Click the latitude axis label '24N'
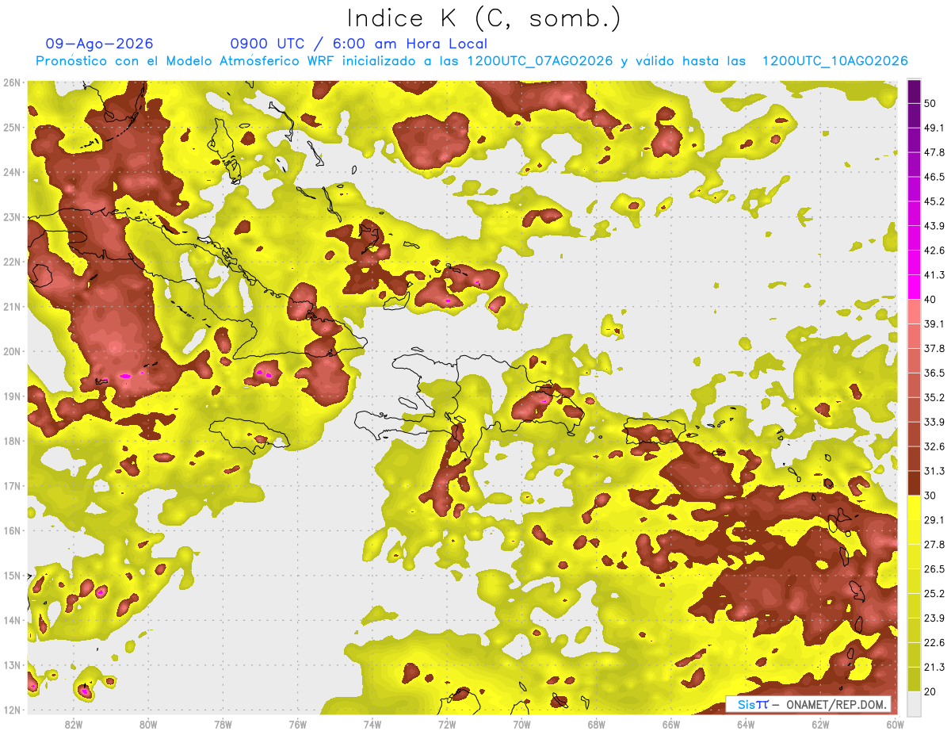This screenshot has height=735, width=951. pyautogui.click(x=13, y=172)
